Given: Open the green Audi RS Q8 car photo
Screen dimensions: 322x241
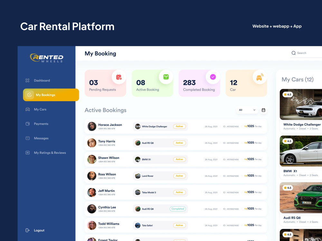Looking at the screenshot, I should pos(301,198).
